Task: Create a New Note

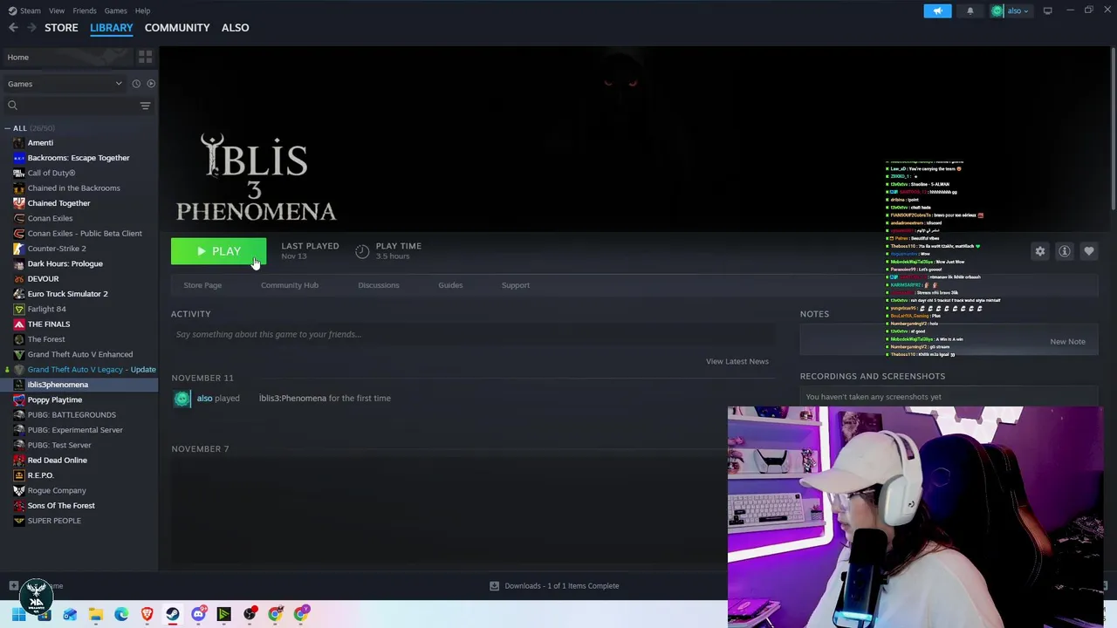Action: [x=1068, y=342]
